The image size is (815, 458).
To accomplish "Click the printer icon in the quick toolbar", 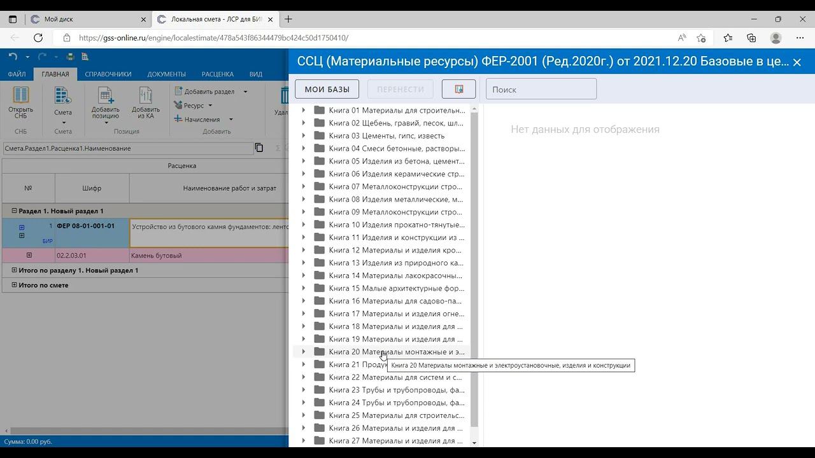I will (70, 57).
